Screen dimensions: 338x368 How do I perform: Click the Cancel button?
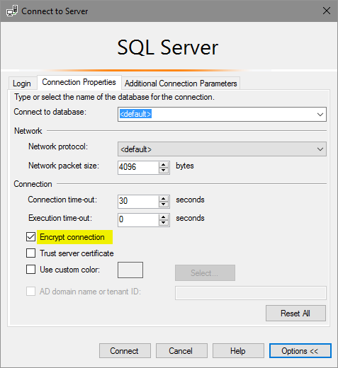[x=181, y=351]
